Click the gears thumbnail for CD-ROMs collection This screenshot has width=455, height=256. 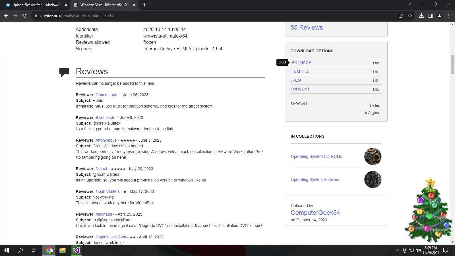373,156
